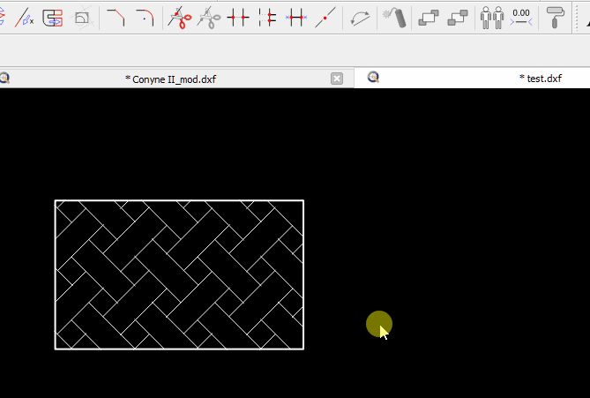Click the herringbone hatched rectangle in drawing
This screenshot has height=398, width=590.
pos(179,274)
